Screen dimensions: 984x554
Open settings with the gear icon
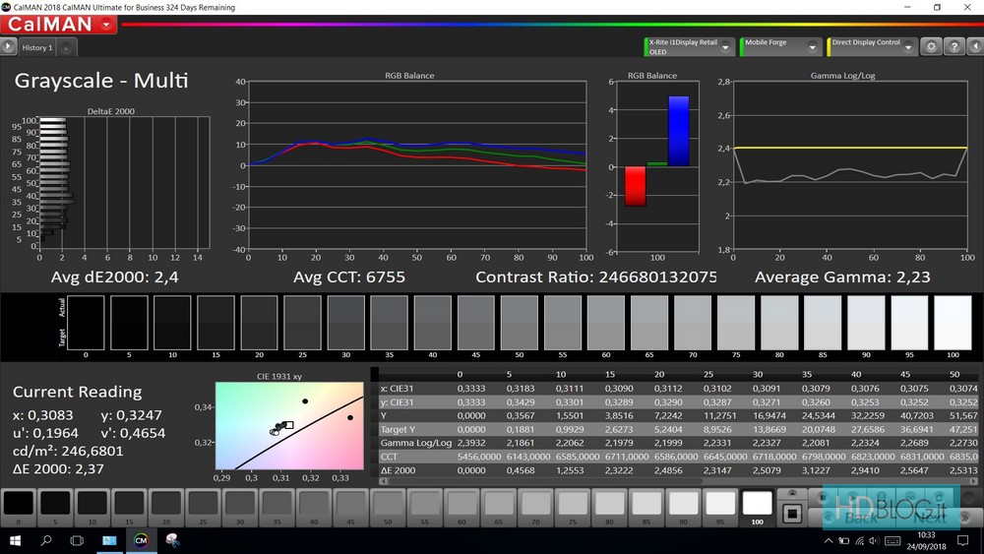point(931,46)
